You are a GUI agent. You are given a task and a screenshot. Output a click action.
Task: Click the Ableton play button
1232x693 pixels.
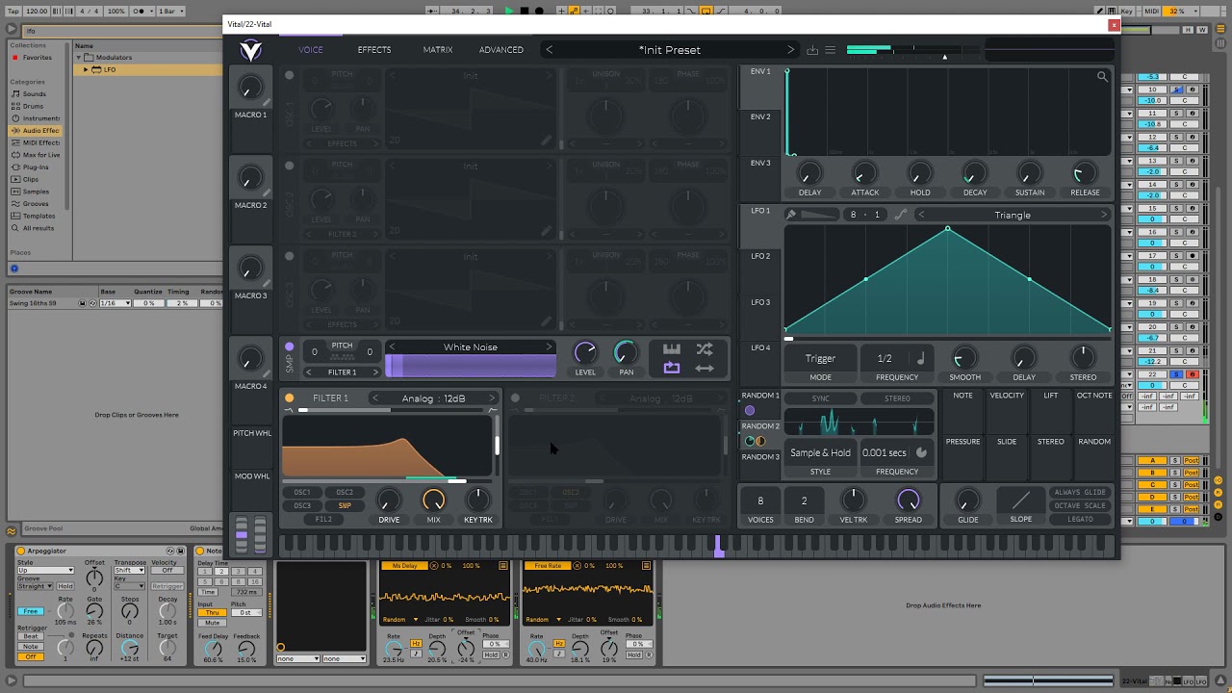pos(509,11)
